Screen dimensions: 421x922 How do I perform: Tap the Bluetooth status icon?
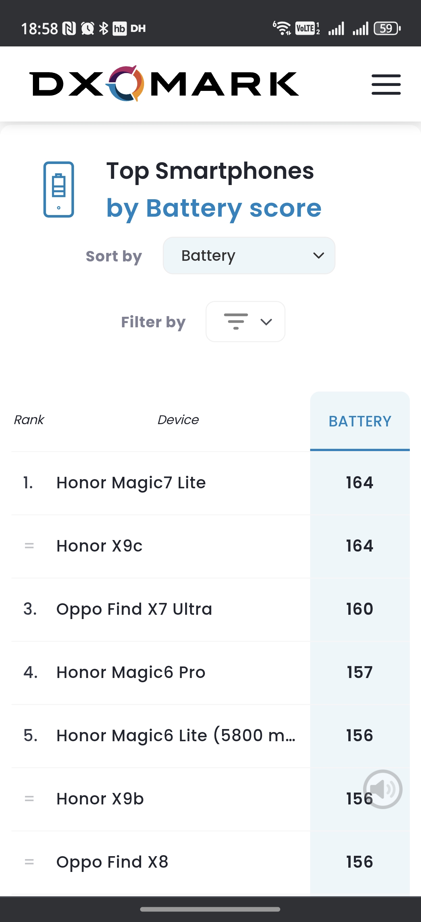tap(104, 28)
